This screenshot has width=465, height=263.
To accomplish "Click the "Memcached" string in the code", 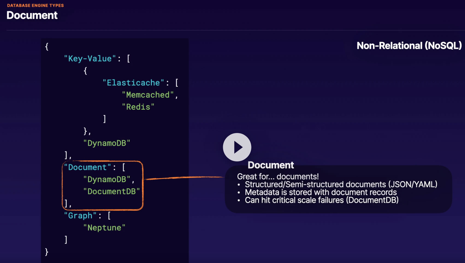I will [148, 95].
